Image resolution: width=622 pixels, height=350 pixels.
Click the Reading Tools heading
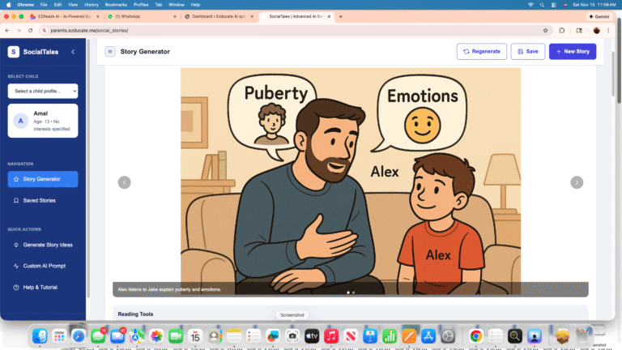(135, 314)
